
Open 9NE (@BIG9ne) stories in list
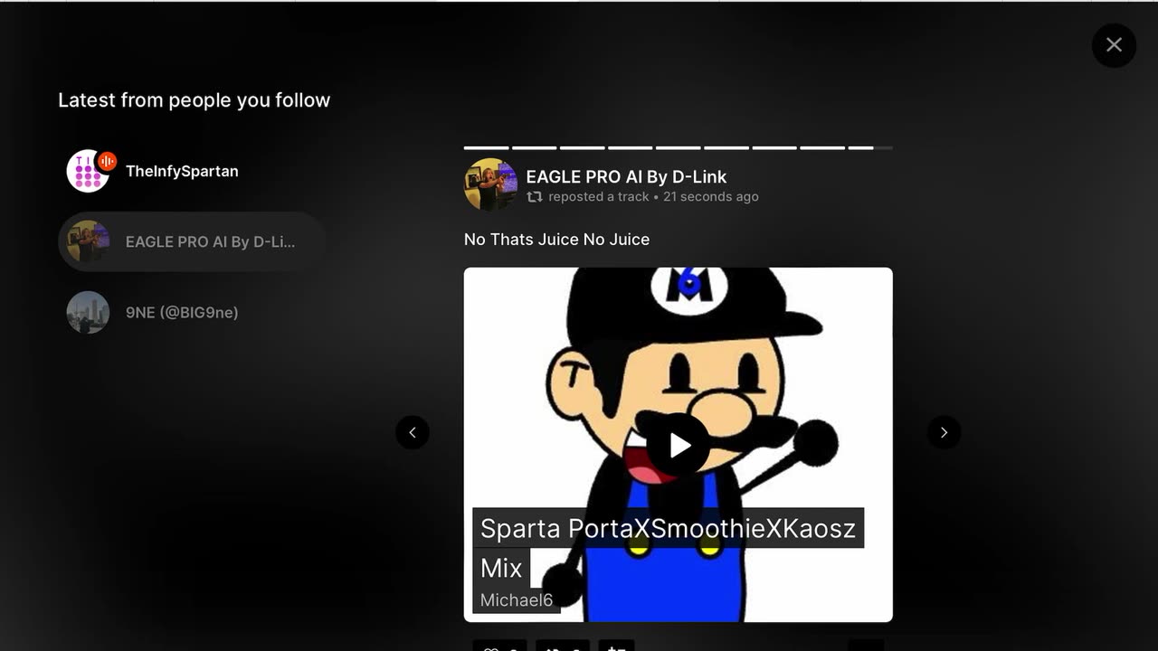pos(192,312)
